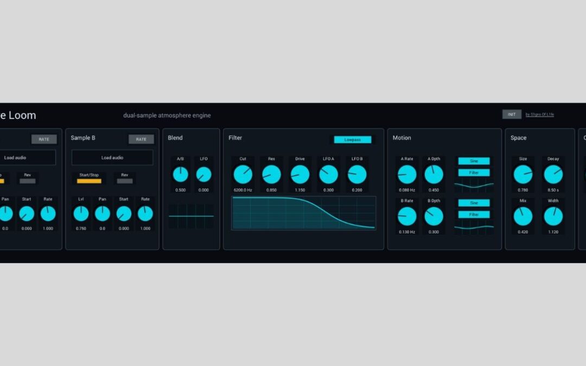Image resolution: width=586 pixels, height=366 pixels.
Task: Click the 0.130 Hz rate value
Action: 407,232
